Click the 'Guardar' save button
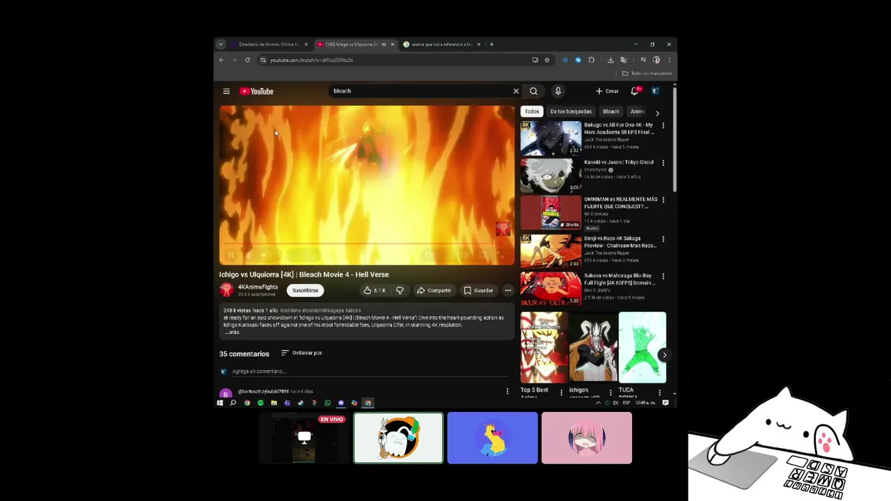The height and width of the screenshot is (501, 891). tap(478, 290)
